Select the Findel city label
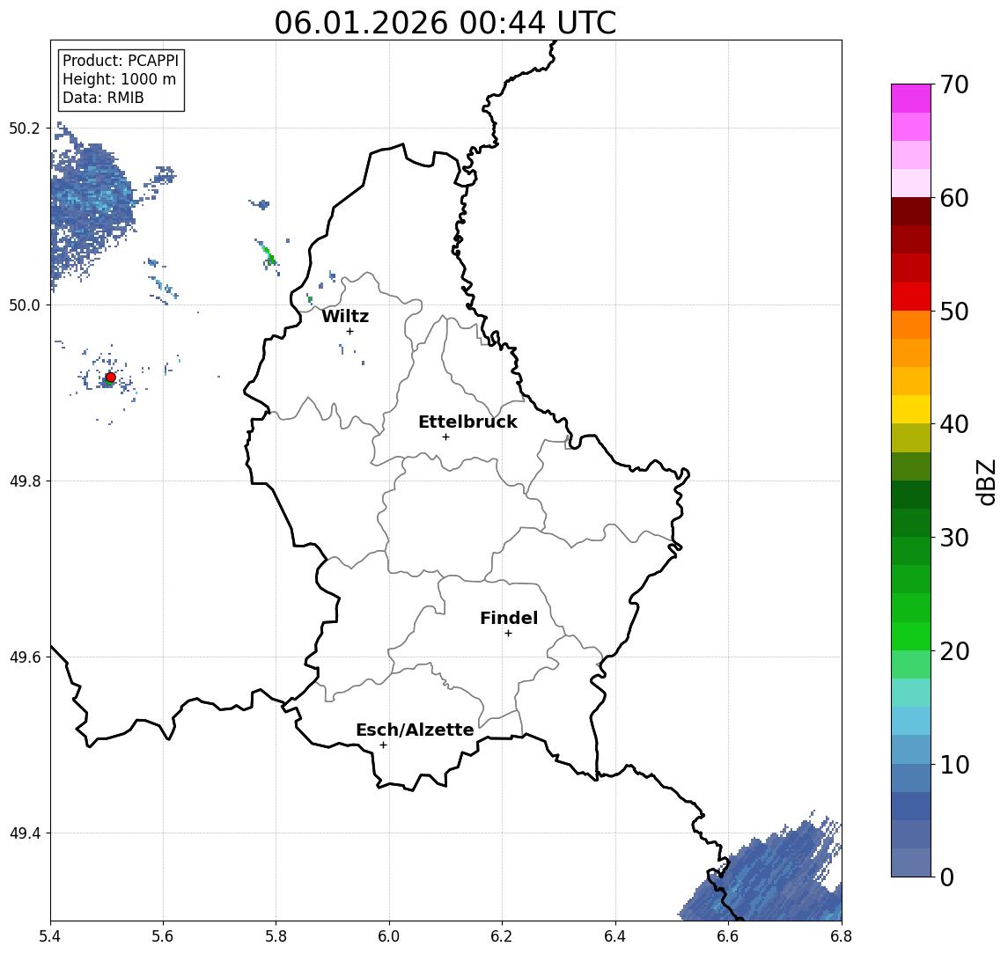 pyautogui.click(x=509, y=618)
